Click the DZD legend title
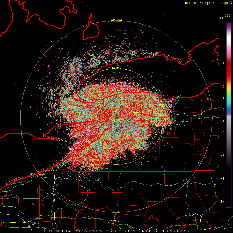233x233 pixels. coord(227,16)
